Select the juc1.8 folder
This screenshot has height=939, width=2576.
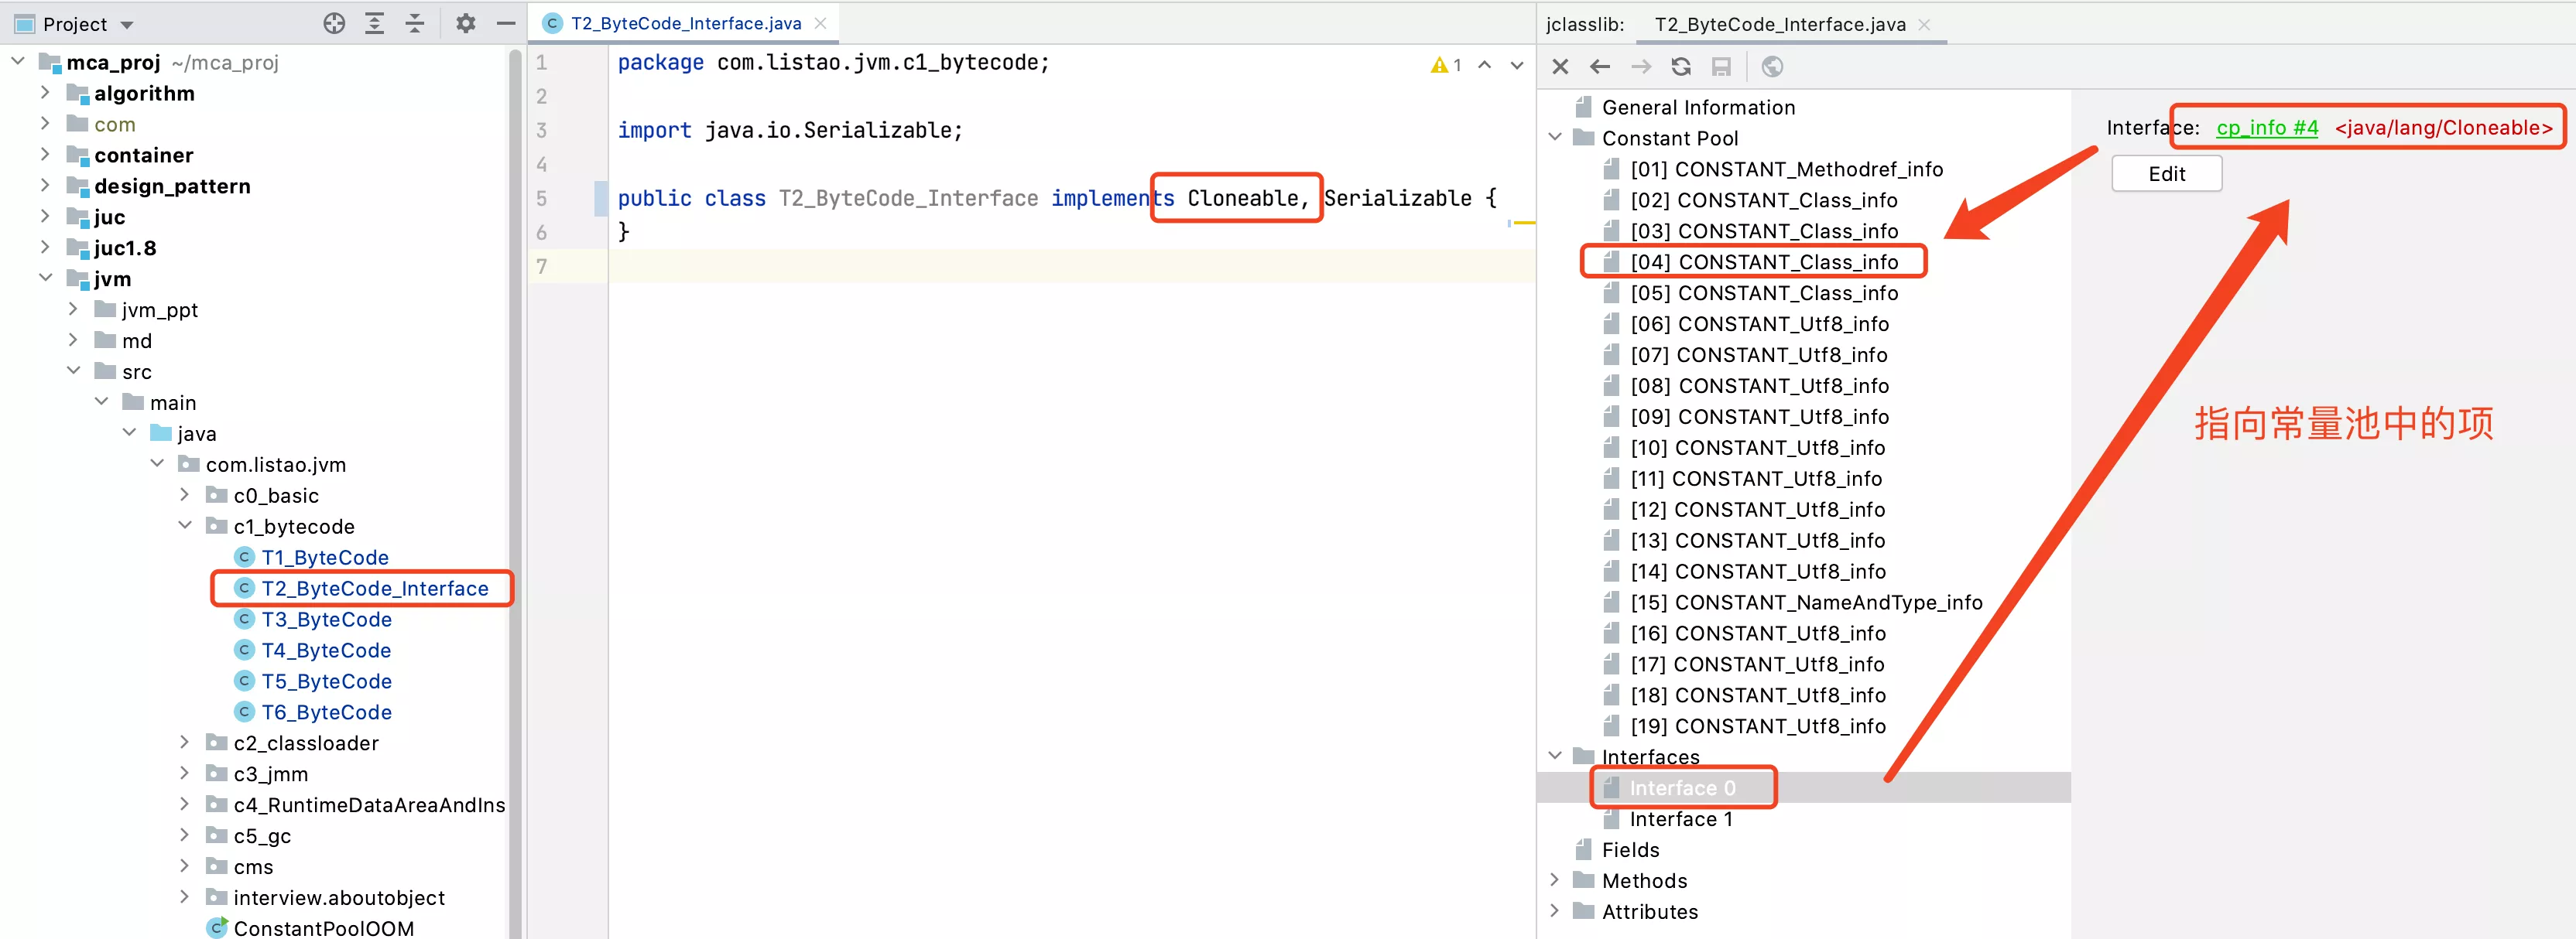(x=124, y=248)
